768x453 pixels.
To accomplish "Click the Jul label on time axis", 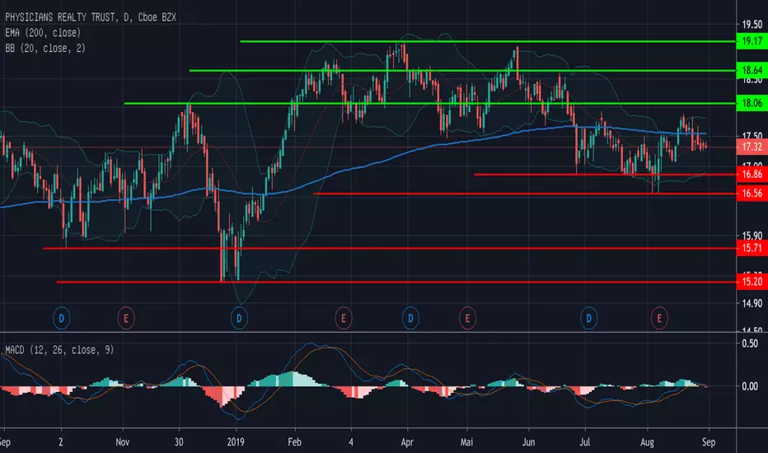I will (585, 442).
